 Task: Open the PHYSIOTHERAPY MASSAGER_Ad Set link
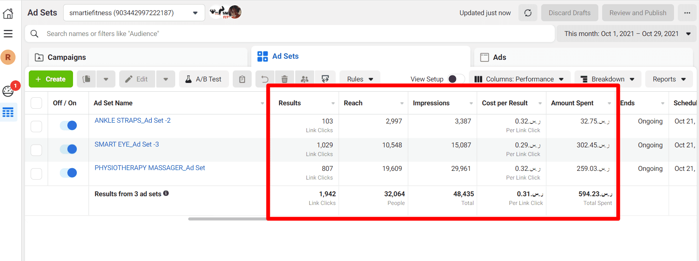click(x=149, y=168)
